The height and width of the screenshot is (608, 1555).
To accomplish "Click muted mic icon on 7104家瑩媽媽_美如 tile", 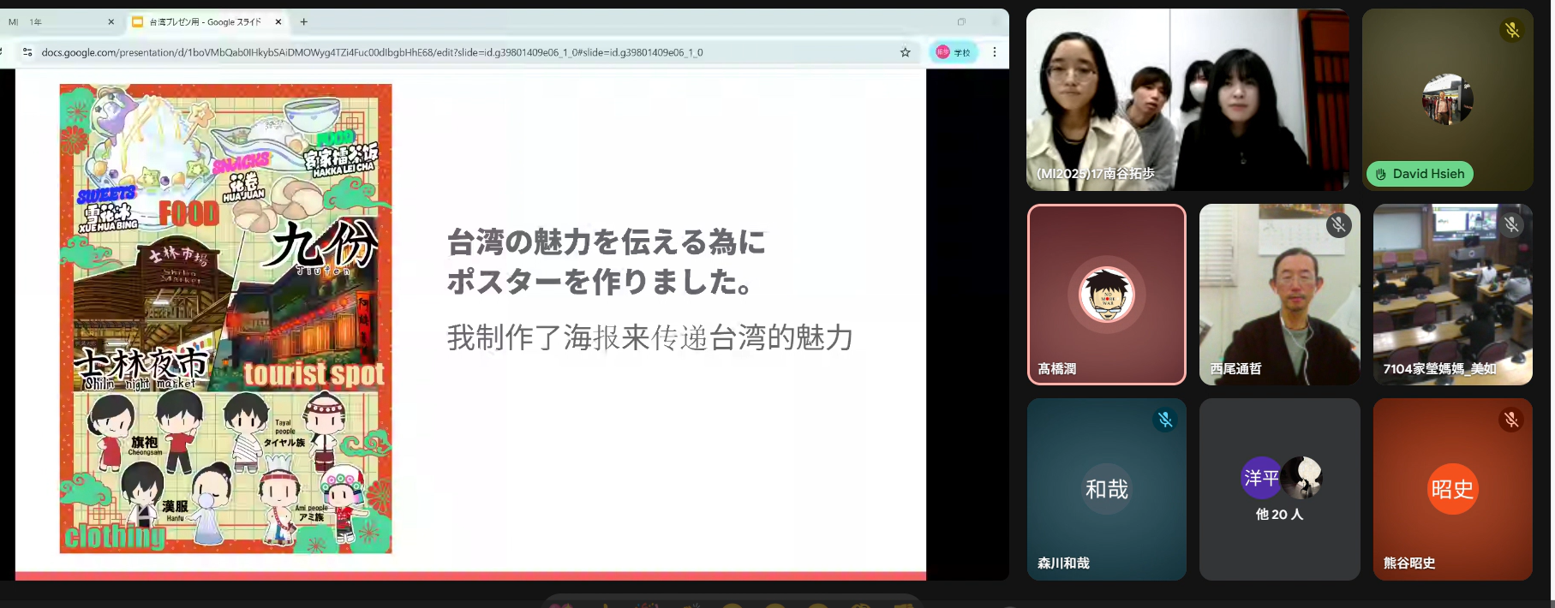I will [x=1511, y=225].
